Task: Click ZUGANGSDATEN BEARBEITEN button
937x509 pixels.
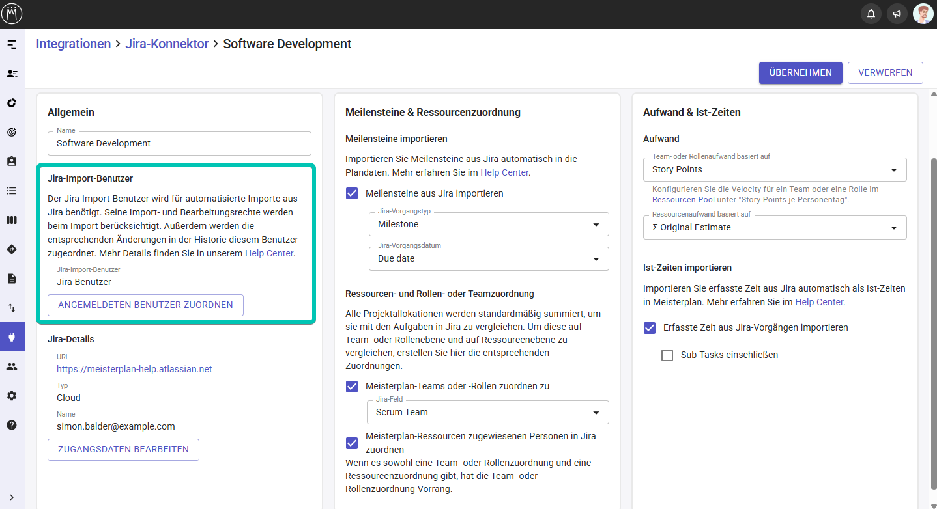Action: pos(123,449)
